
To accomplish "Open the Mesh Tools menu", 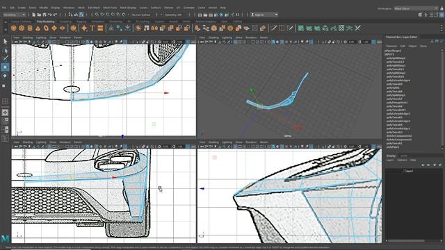I will pyautogui.click(x=110, y=8).
